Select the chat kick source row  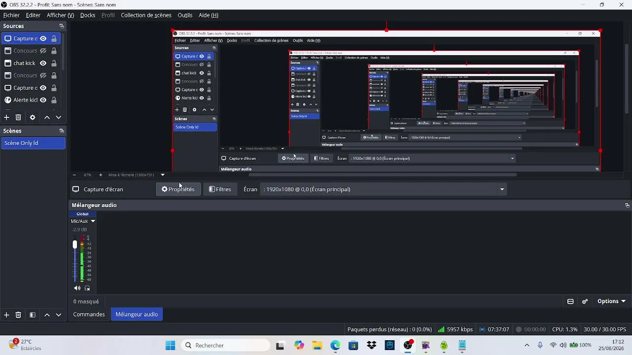click(30, 63)
